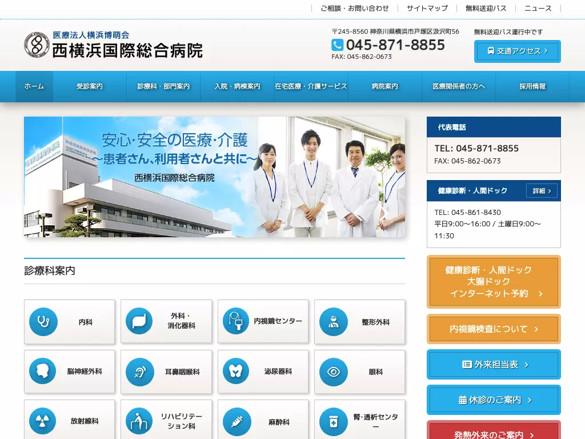Click the 脳神経外科 department label

click(x=85, y=372)
